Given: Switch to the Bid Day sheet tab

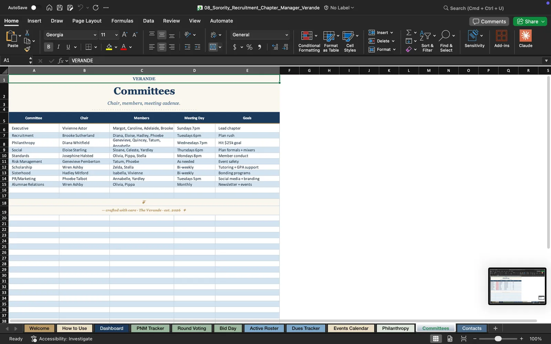Looking at the screenshot, I should point(228,328).
